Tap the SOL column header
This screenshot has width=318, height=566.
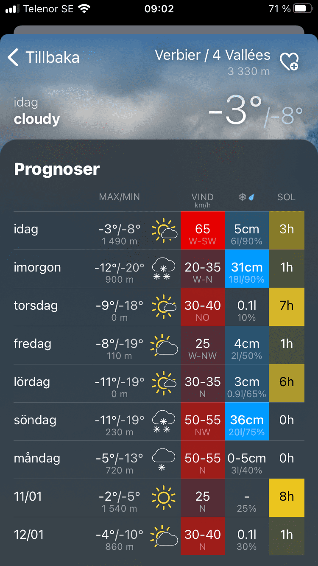point(287,197)
